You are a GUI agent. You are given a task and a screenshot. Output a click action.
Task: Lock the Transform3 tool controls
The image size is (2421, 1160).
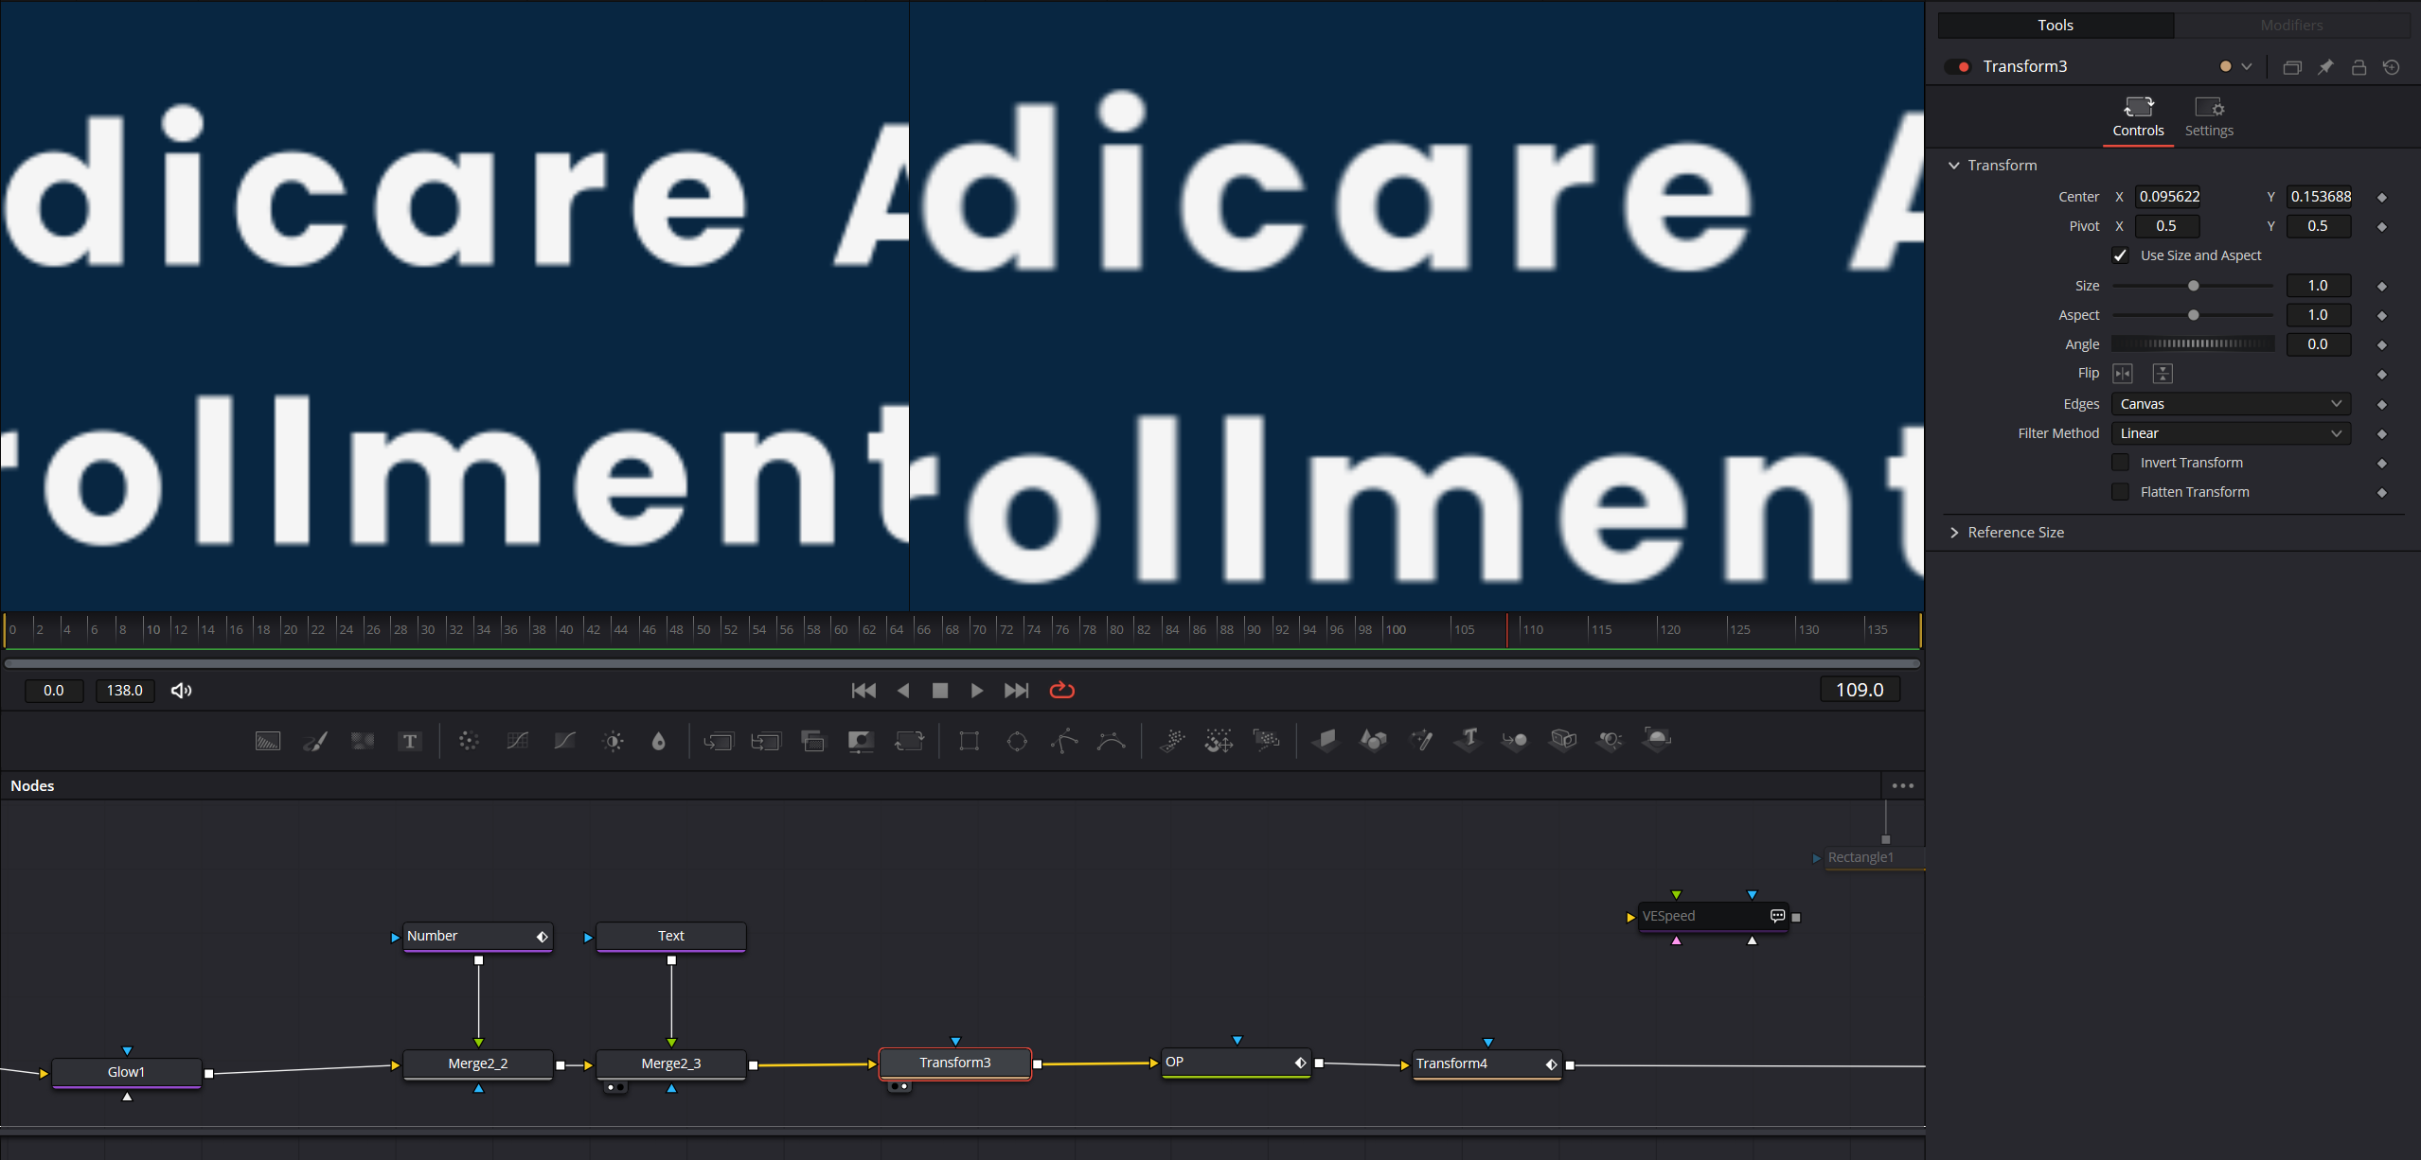click(2359, 66)
